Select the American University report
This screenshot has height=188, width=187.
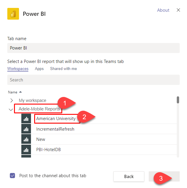[56, 119]
